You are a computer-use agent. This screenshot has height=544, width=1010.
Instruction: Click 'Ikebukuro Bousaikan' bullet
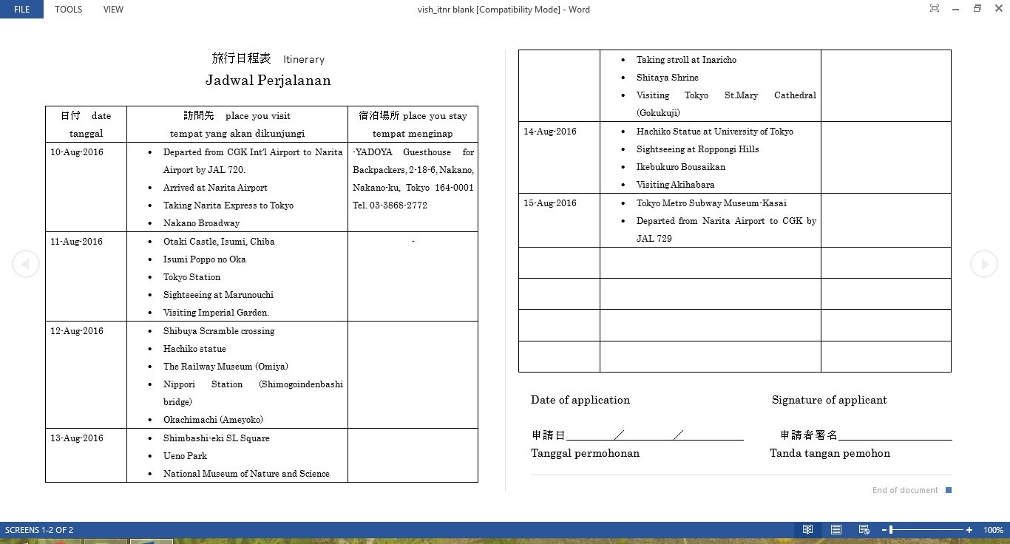tap(681, 167)
